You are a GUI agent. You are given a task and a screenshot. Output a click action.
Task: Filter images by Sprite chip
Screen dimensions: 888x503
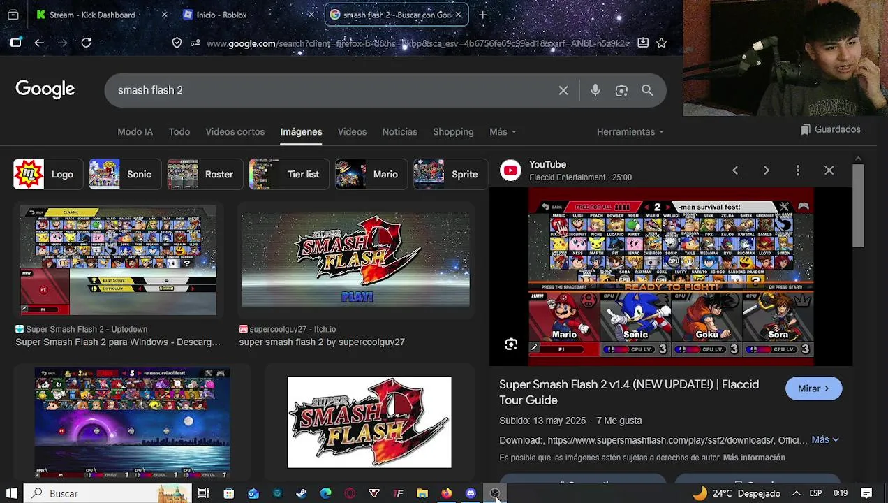[x=450, y=175]
